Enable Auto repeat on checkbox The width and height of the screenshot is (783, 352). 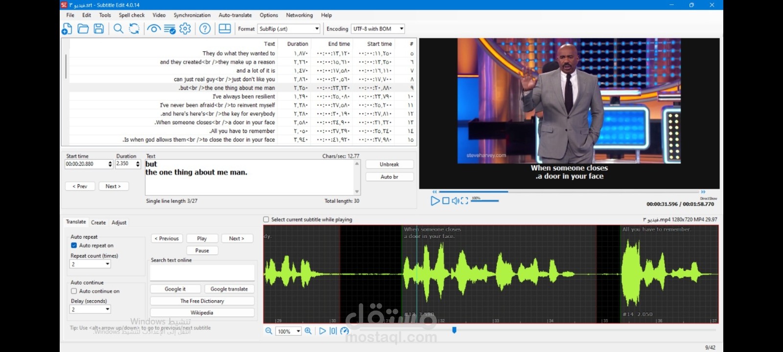click(74, 245)
